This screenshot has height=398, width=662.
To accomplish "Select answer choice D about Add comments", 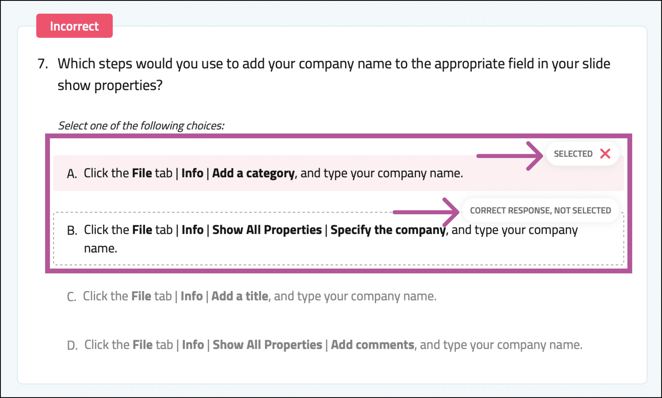I will [x=338, y=345].
